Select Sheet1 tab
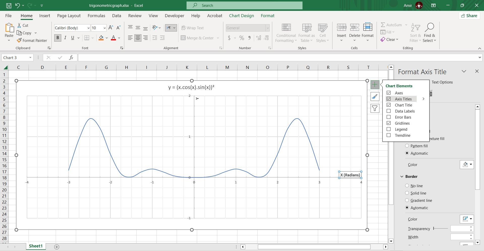484x251 pixels. click(36, 246)
